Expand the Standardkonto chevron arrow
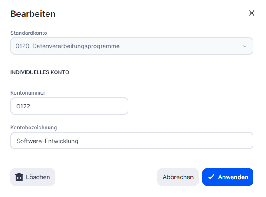The width and height of the screenshot is (266, 197). tap(244, 46)
